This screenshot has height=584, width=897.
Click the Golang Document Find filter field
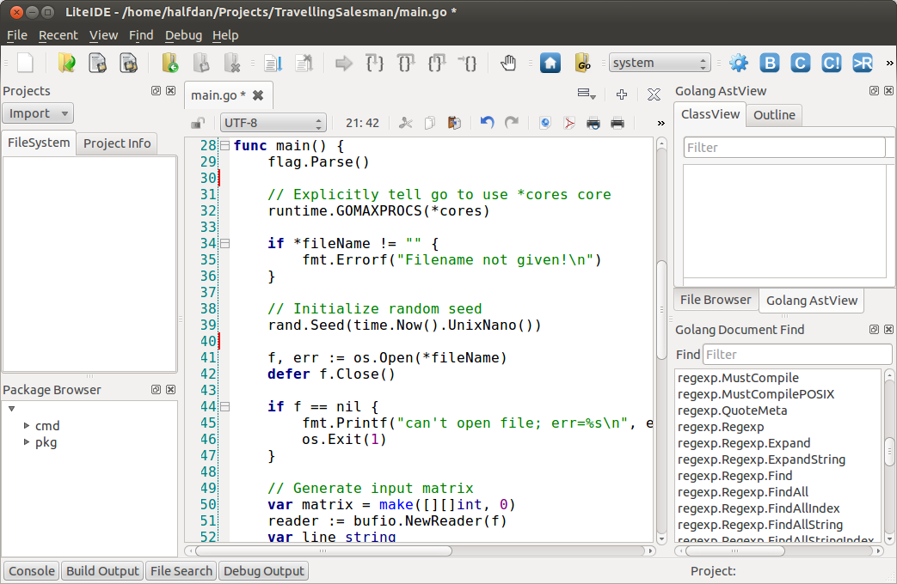[x=796, y=354]
